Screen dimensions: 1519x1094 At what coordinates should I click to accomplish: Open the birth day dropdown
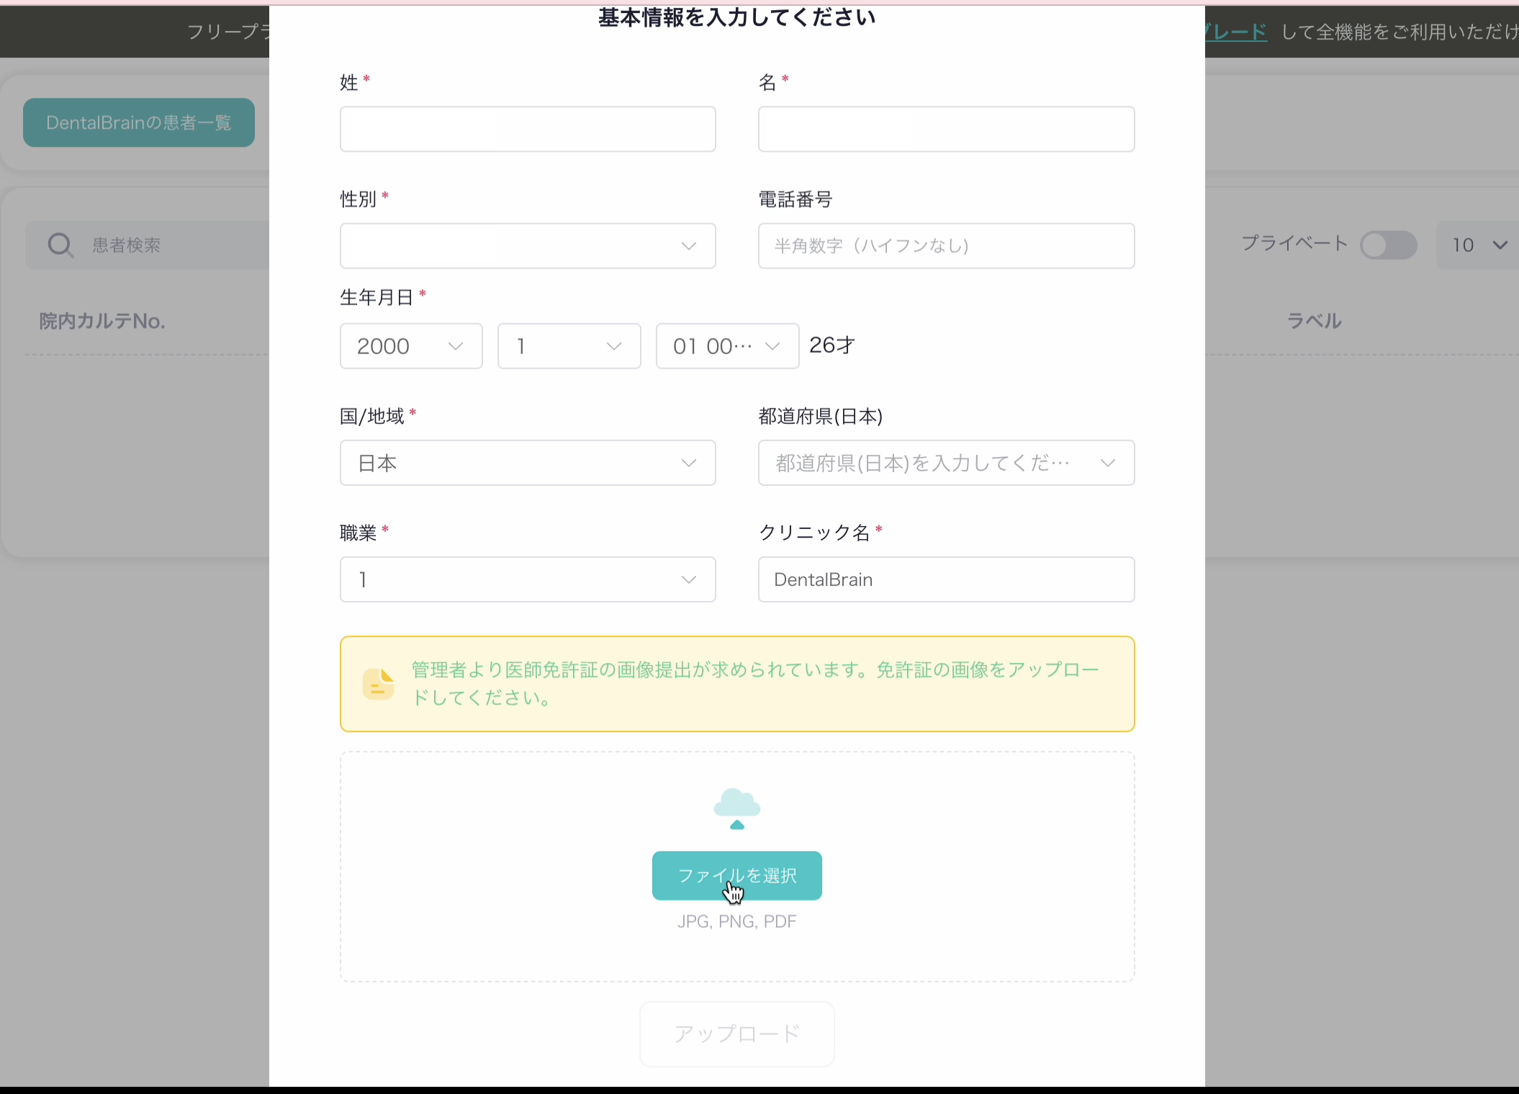click(726, 346)
